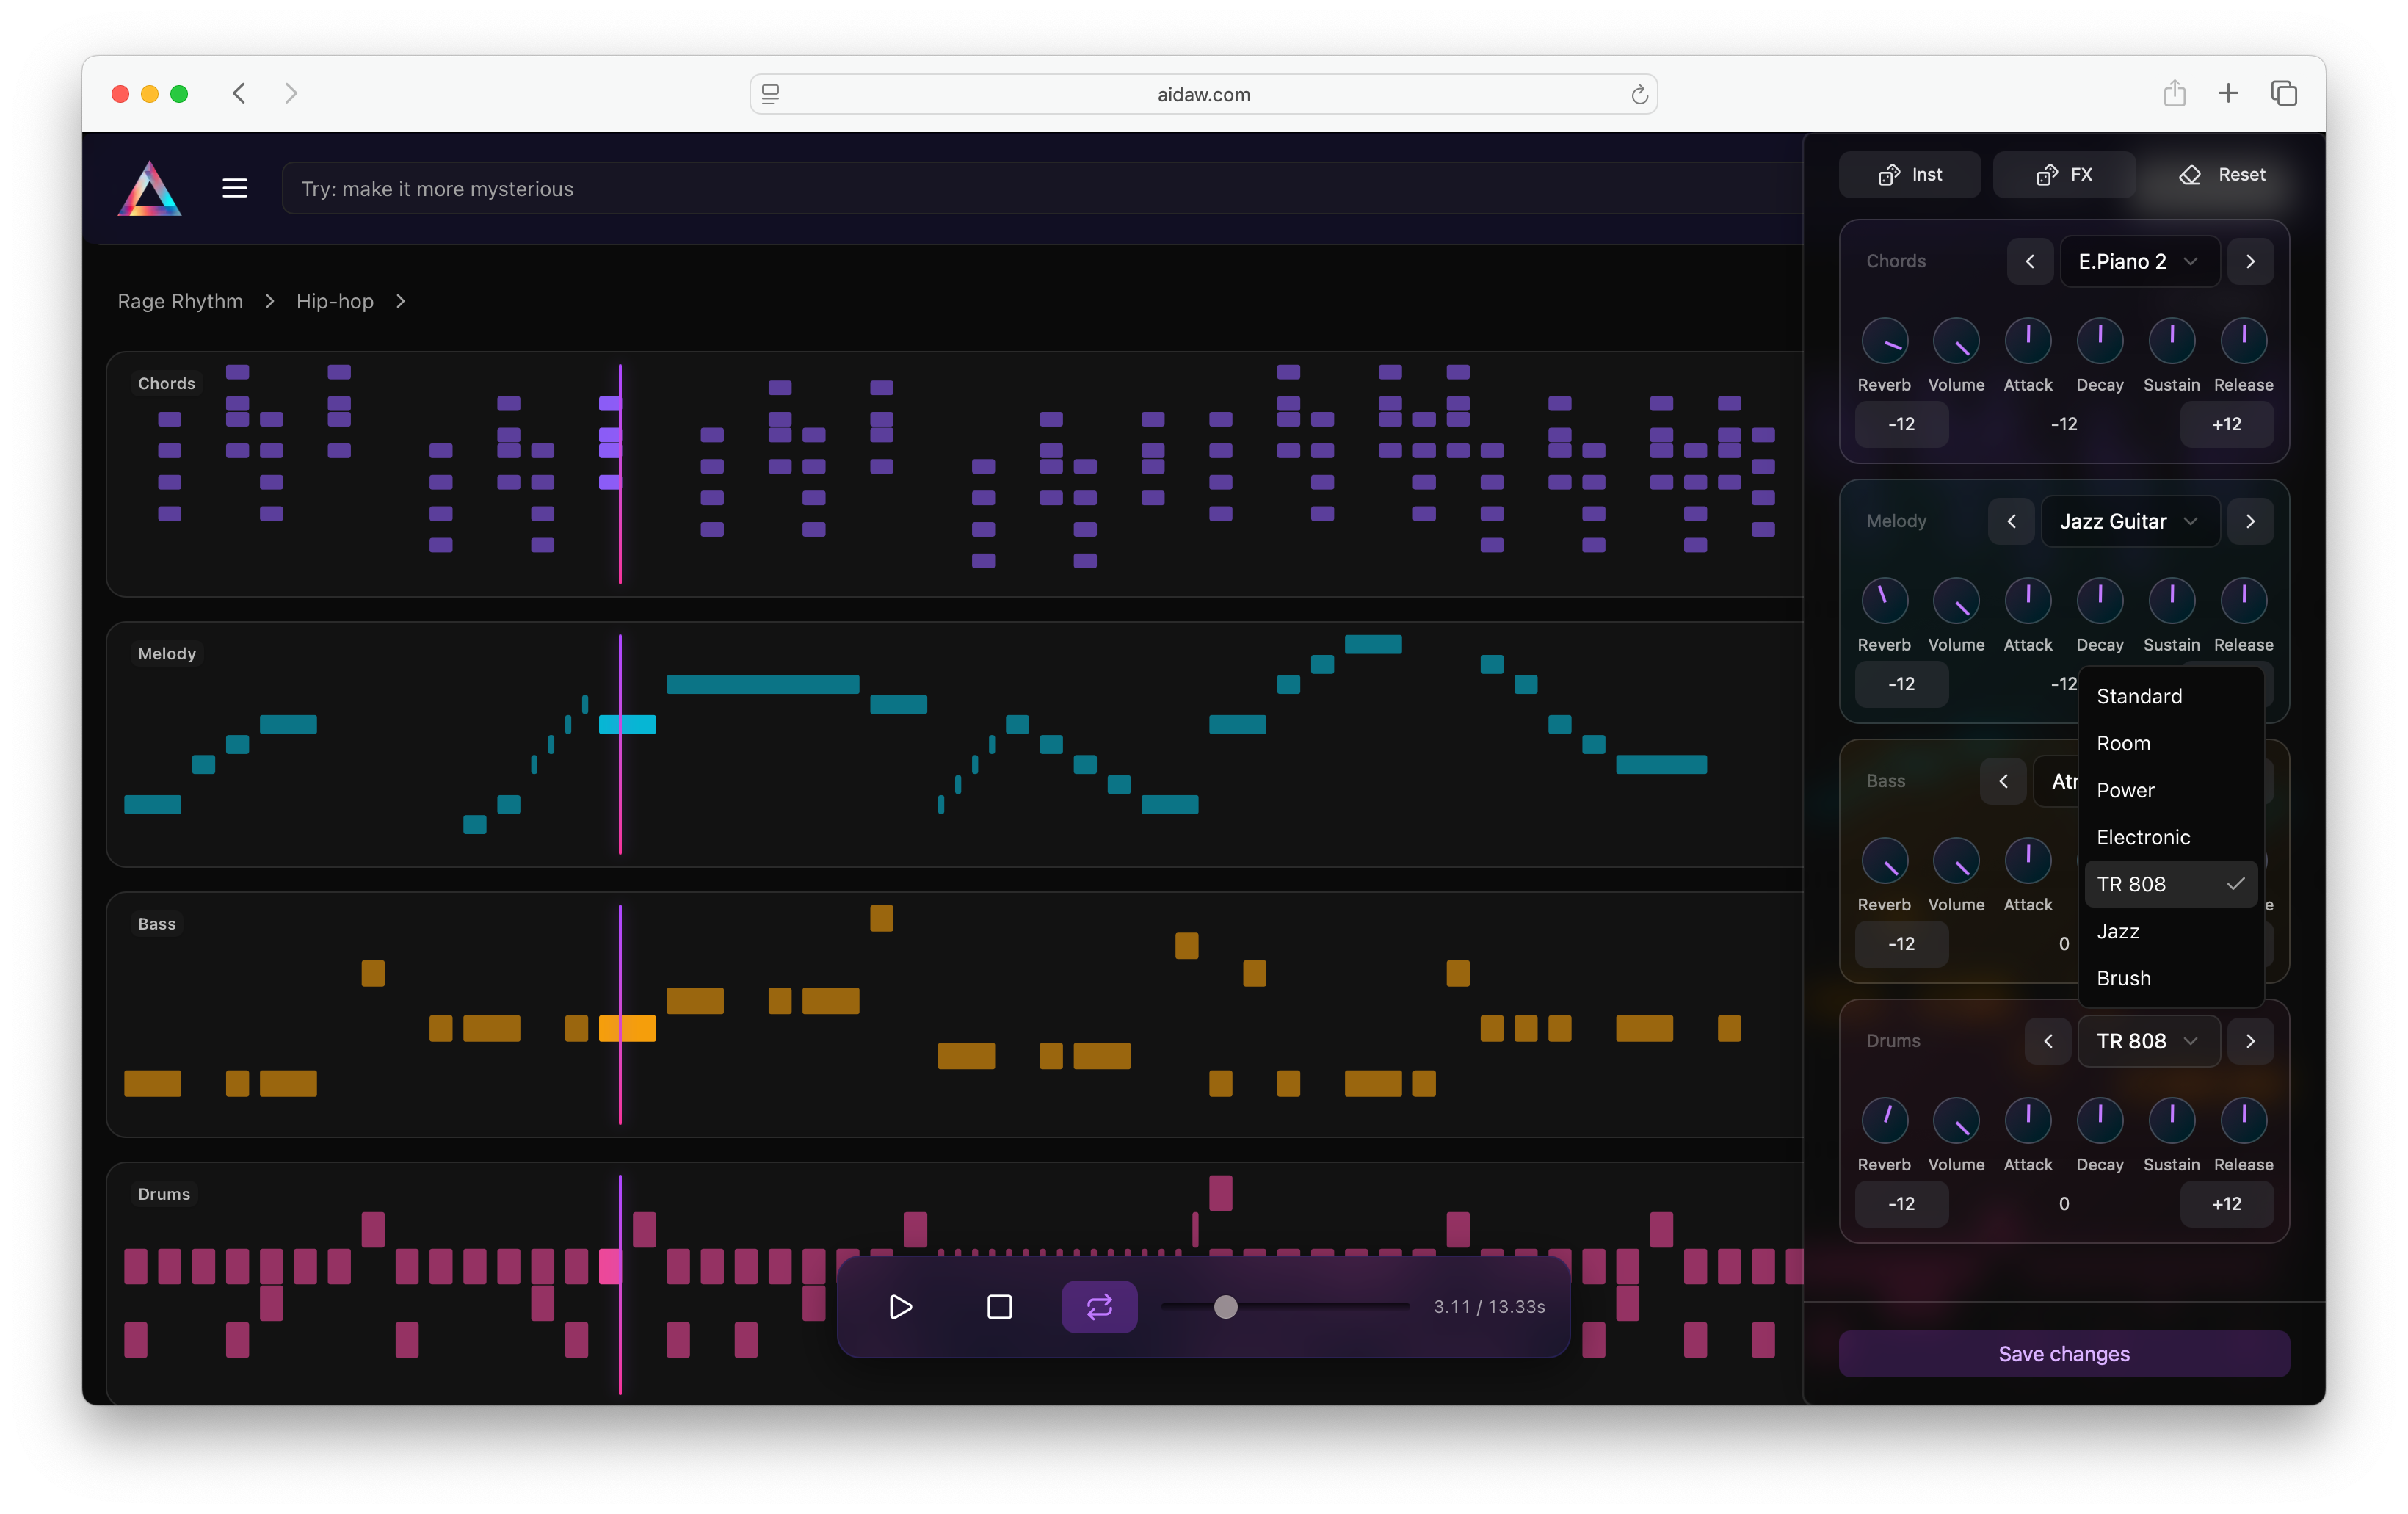Click the playback position slider handle
The height and width of the screenshot is (1514, 2408).
click(x=1225, y=1307)
